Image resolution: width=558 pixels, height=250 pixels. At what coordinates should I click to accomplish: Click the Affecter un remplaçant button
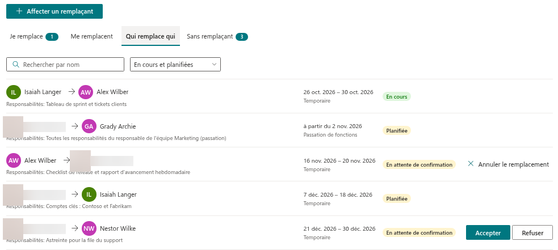tap(54, 11)
